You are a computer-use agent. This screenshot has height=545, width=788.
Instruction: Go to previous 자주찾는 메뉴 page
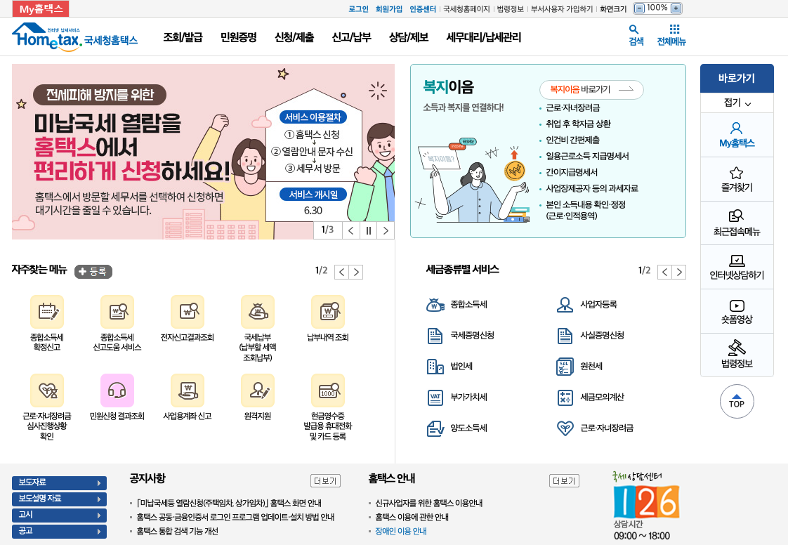342,272
